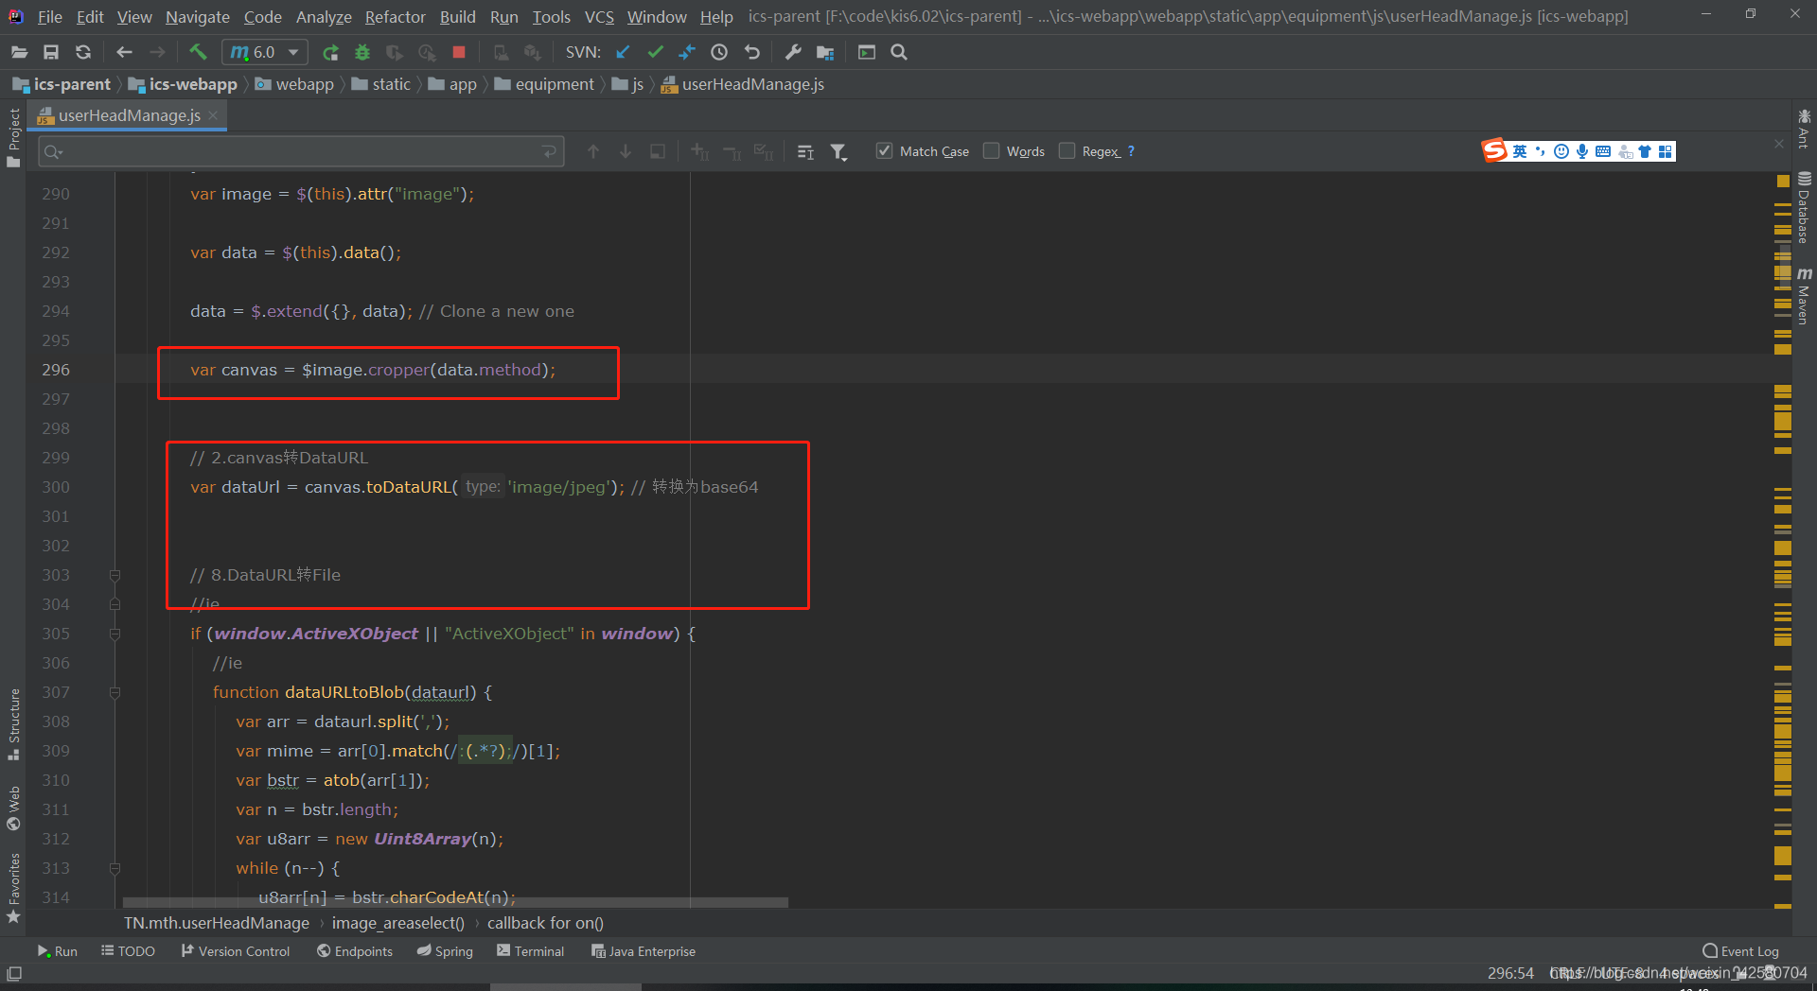This screenshot has width=1817, height=991.
Task: Navigate back with the left arrow
Action: point(124,52)
